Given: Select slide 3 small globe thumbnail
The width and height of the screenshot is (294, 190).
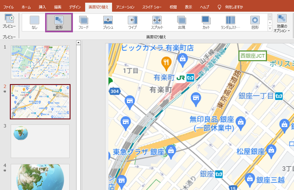Looking at the screenshot, I should click(40, 141).
